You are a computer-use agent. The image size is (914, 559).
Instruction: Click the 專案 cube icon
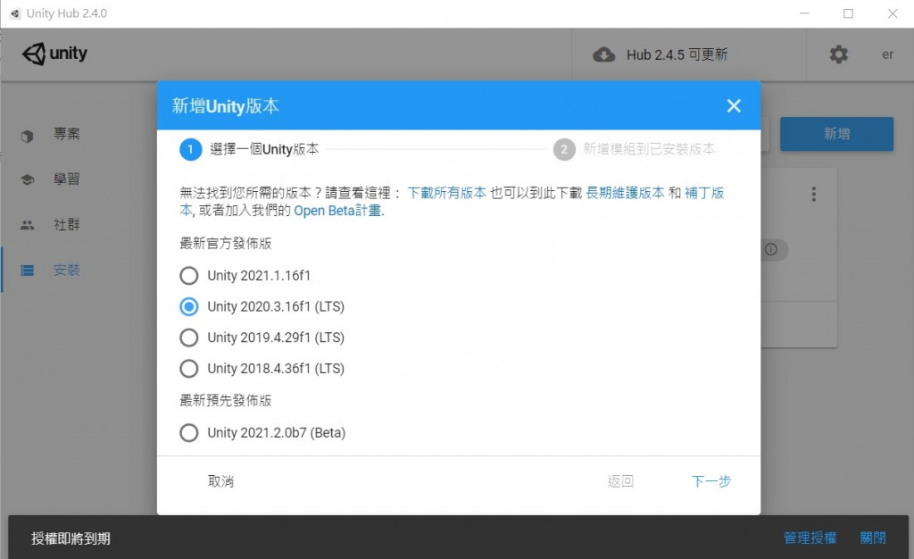click(x=27, y=136)
